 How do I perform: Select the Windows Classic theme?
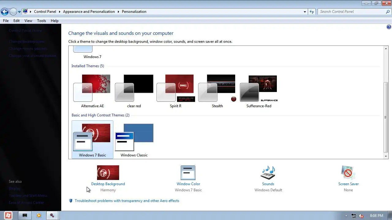click(134, 140)
